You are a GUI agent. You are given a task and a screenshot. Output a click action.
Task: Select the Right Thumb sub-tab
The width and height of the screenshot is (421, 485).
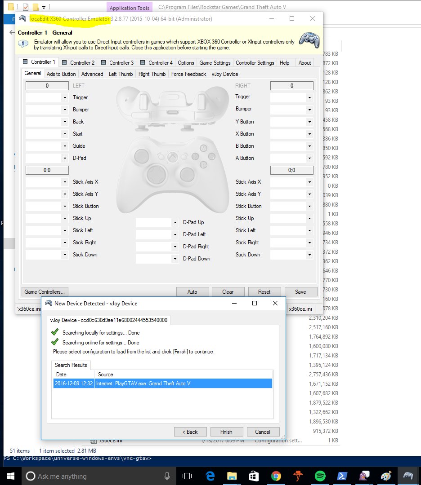click(152, 74)
